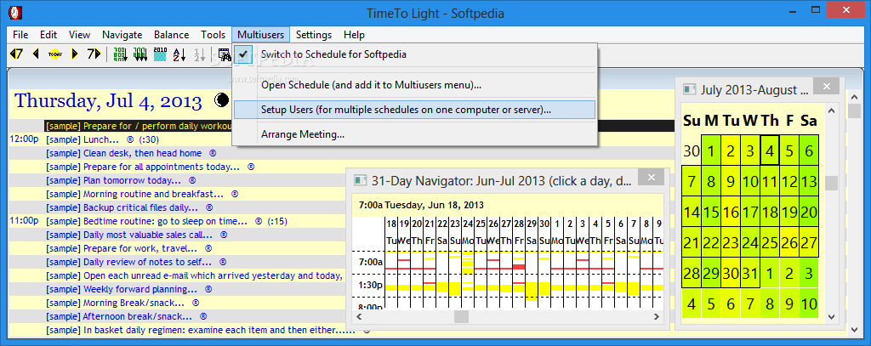This screenshot has height=346, width=871.
Task: Select June 30 in the month calendar
Action: pyautogui.click(x=692, y=150)
